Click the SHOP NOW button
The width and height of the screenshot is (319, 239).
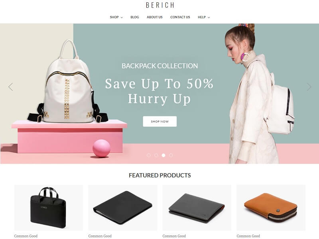pyautogui.click(x=160, y=121)
